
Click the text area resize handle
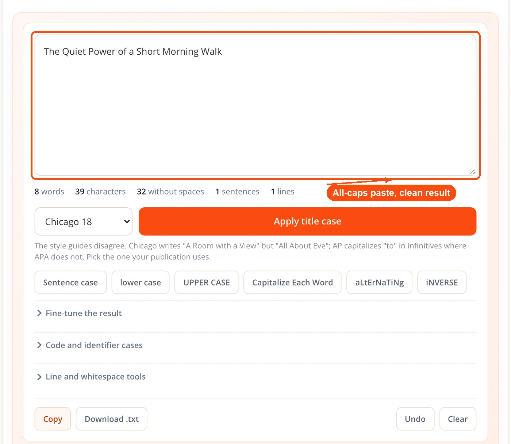[472, 172]
